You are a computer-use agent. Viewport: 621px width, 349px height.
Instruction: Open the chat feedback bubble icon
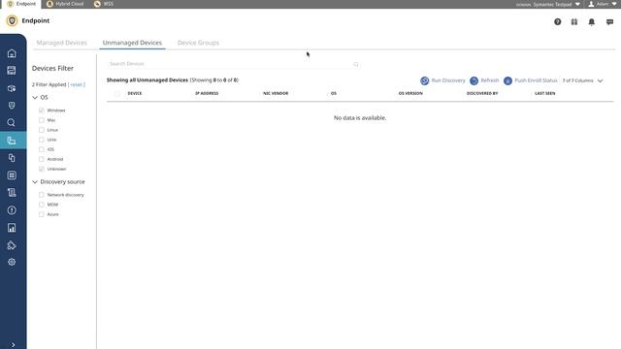coord(609,21)
